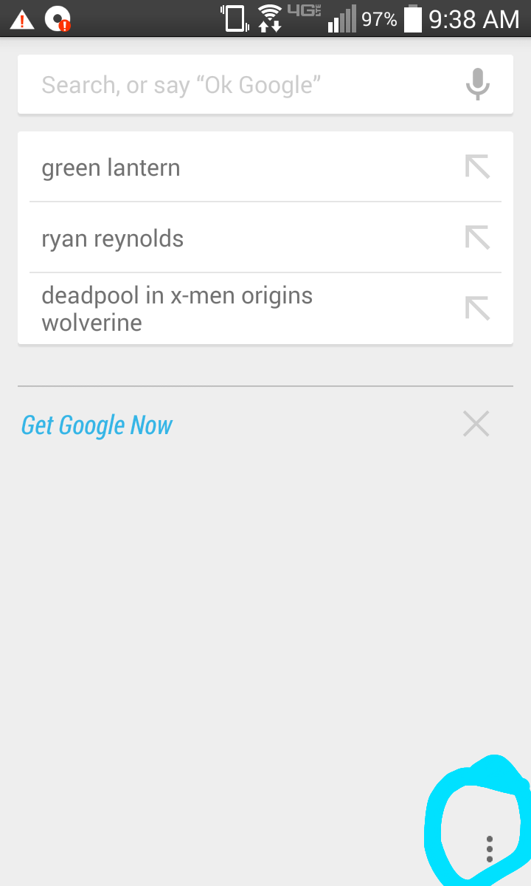Select the green lantern suggestion
The image size is (531, 886).
pyautogui.click(x=265, y=167)
